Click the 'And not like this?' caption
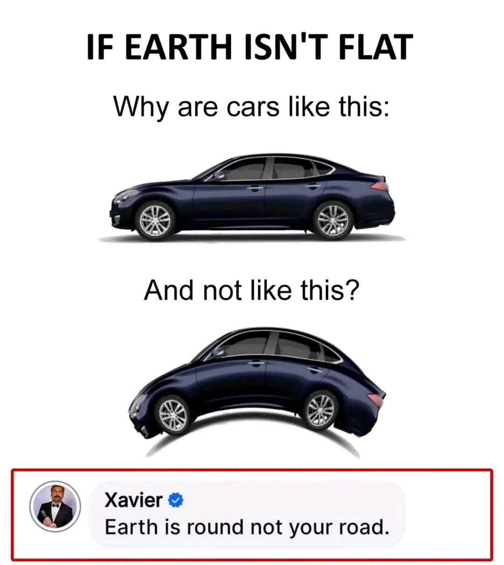Viewport: 504px width, 565px height. 252,290
